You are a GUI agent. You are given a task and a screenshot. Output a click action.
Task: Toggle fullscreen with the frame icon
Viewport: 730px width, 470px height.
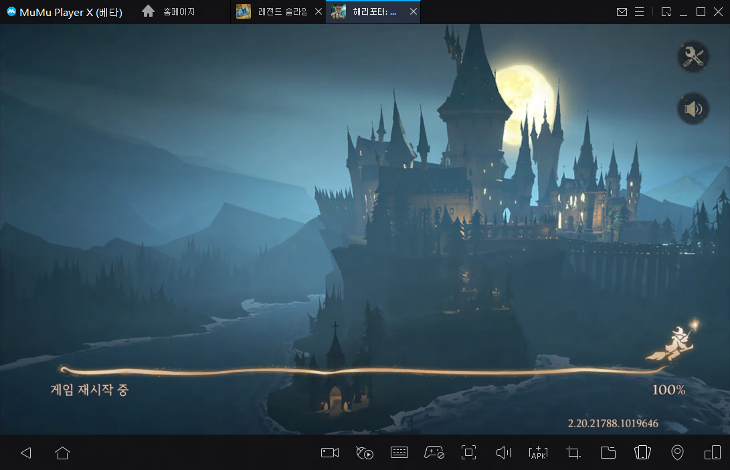(468, 453)
